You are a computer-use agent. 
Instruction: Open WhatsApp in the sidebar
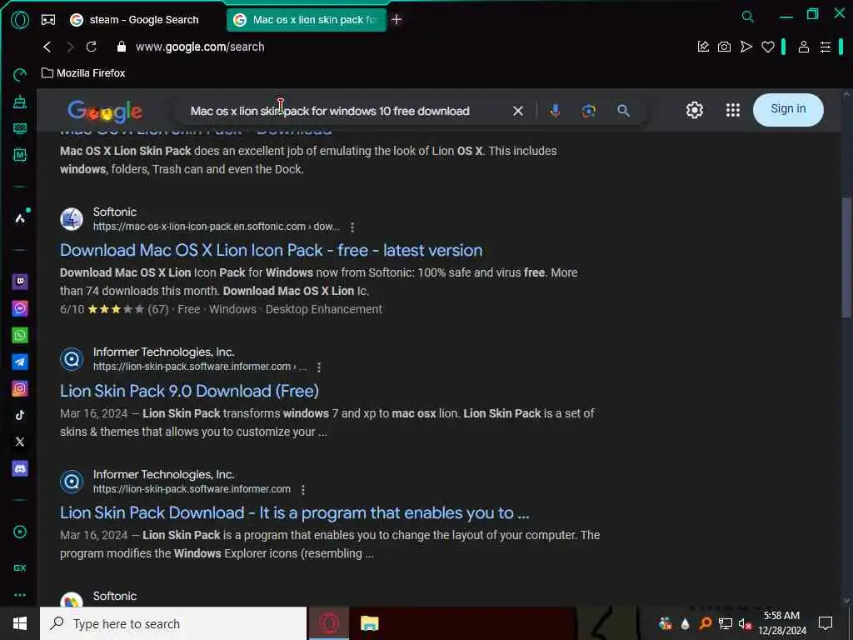tap(20, 335)
